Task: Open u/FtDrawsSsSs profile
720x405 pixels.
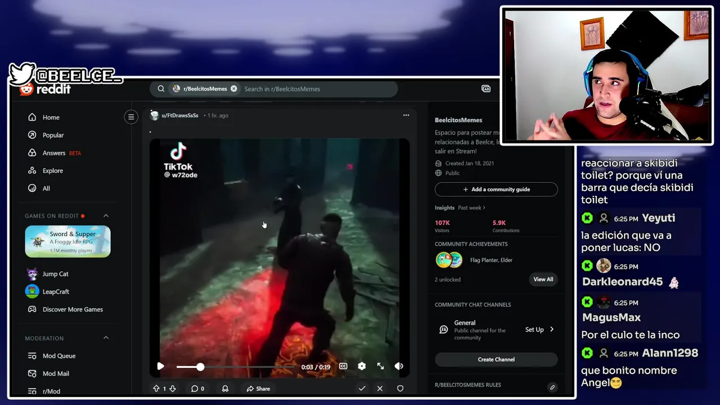Action: point(179,115)
